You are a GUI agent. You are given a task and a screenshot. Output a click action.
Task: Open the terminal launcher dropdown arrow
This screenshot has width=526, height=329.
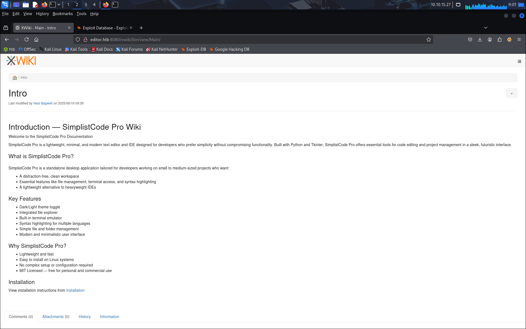click(59, 5)
